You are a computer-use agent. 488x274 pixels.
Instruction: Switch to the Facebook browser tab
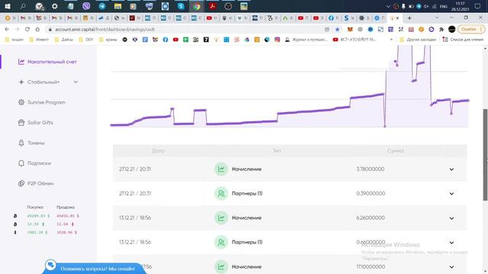coord(333,18)
